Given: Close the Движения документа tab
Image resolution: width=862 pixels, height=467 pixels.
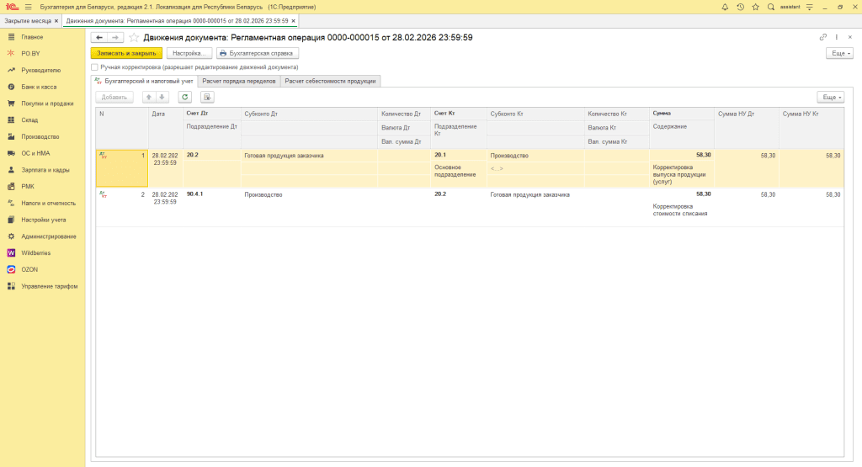Looking at the screenshot, I should coord(294,21).
